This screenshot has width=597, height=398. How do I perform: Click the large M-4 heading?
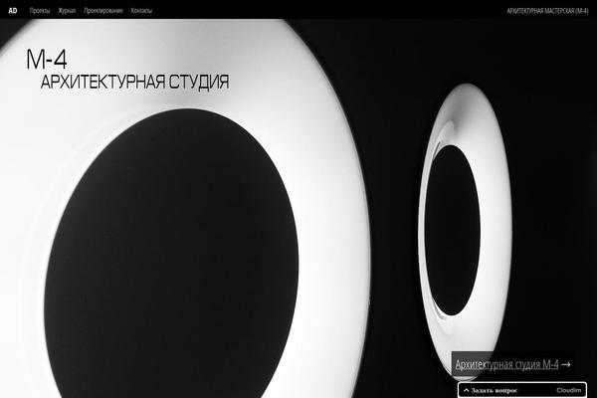[x=47, y=60]
